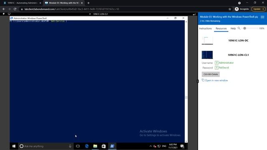
Task: Click the Pa55w.rd password link
Action: click(224, 67)
